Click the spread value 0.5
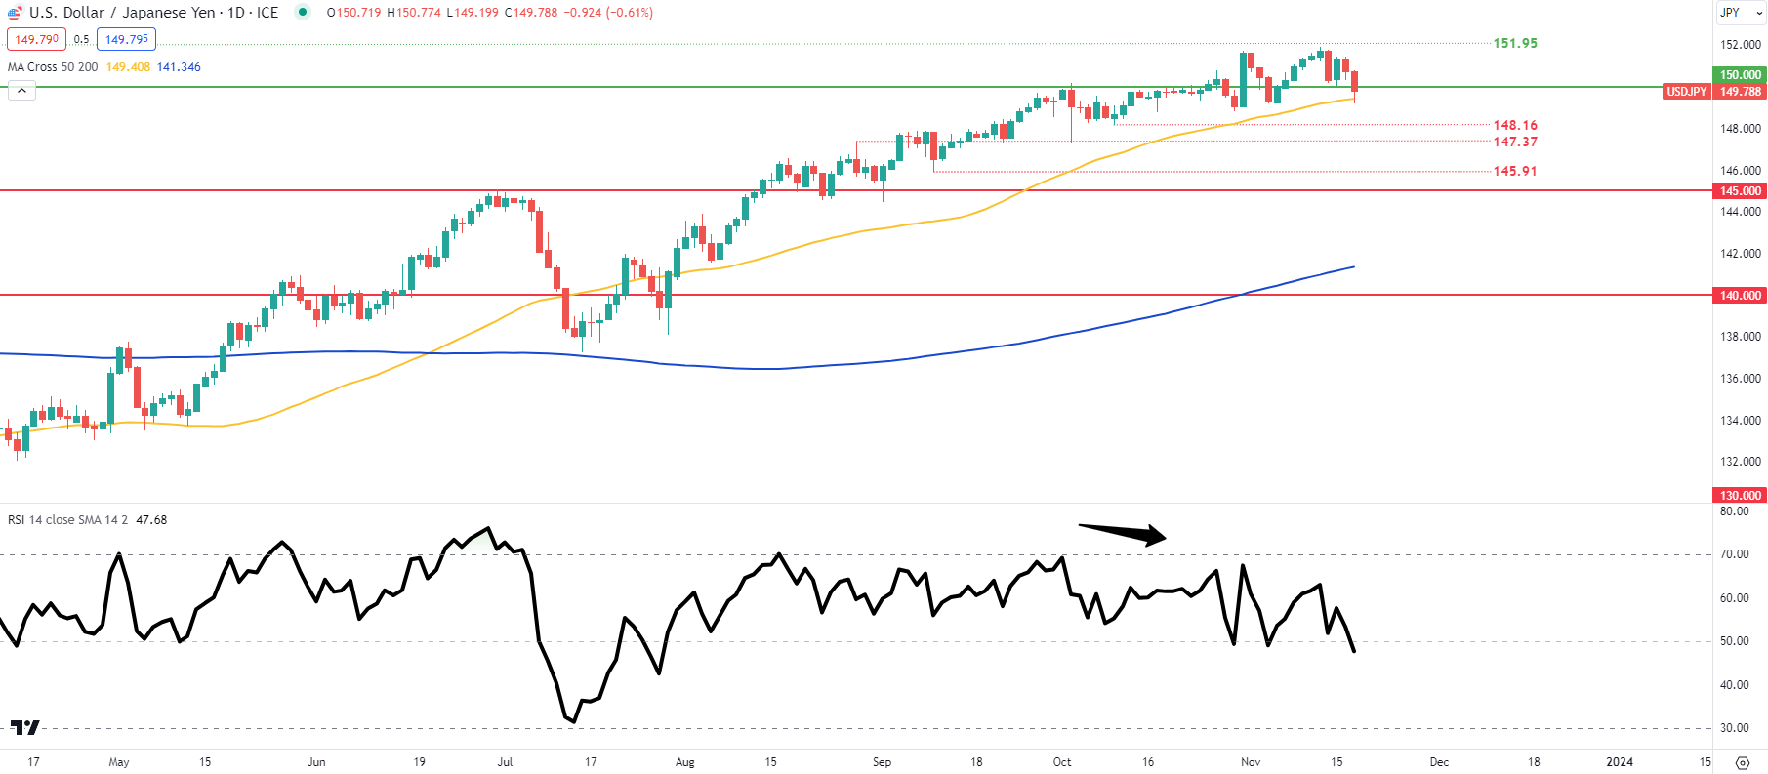Screen dimensions: 1768x774 [x=81, y=40]
